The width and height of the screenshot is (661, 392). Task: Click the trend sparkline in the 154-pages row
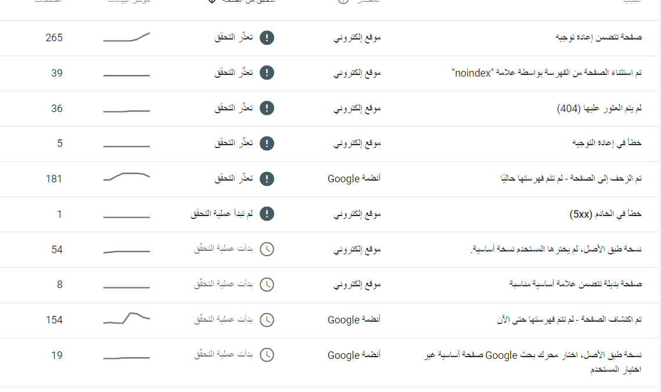coord(127,318)
